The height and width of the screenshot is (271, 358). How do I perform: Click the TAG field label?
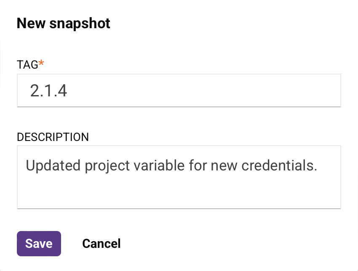(x=27, y=64)
